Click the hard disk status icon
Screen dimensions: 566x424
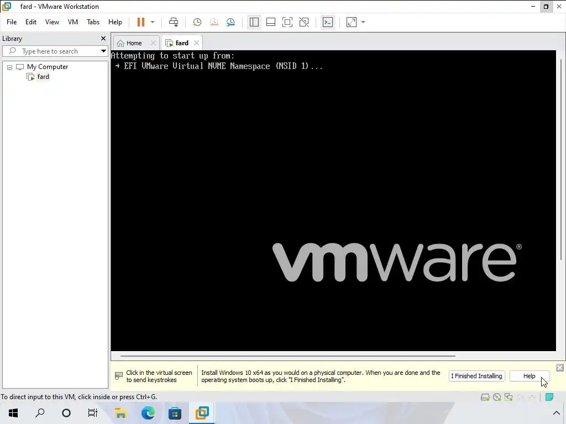point(485,397)
